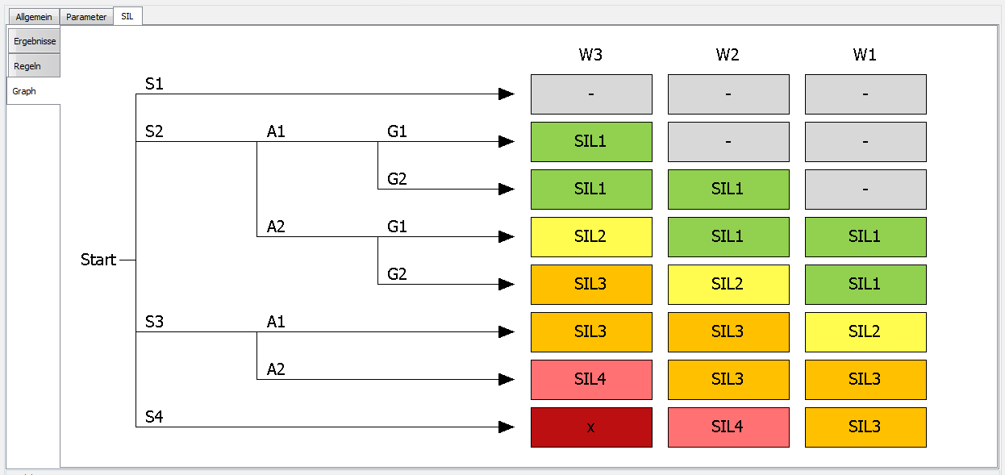This screenshot has height=475, width=1005.
Task: Click the W3 column header
Action: coord(590,56)
